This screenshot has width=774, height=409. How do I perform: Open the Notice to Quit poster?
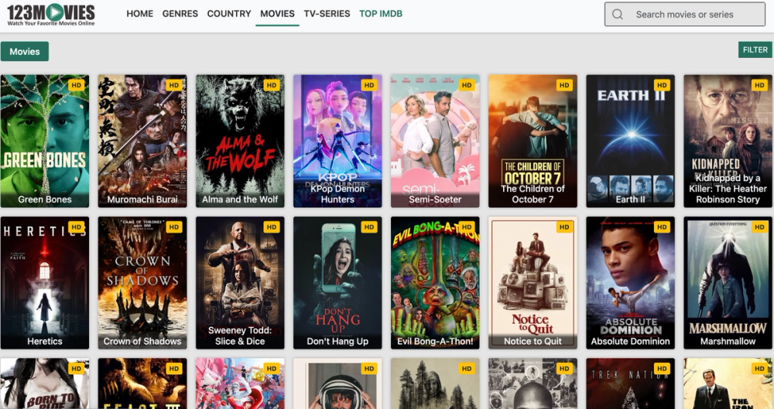click(x=533, y=283)
